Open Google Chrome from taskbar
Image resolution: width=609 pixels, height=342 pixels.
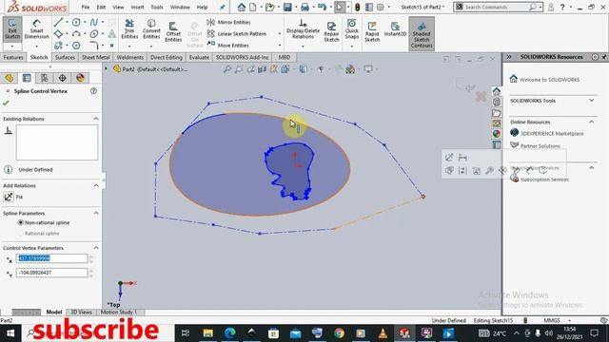click(x=339, y=333)
